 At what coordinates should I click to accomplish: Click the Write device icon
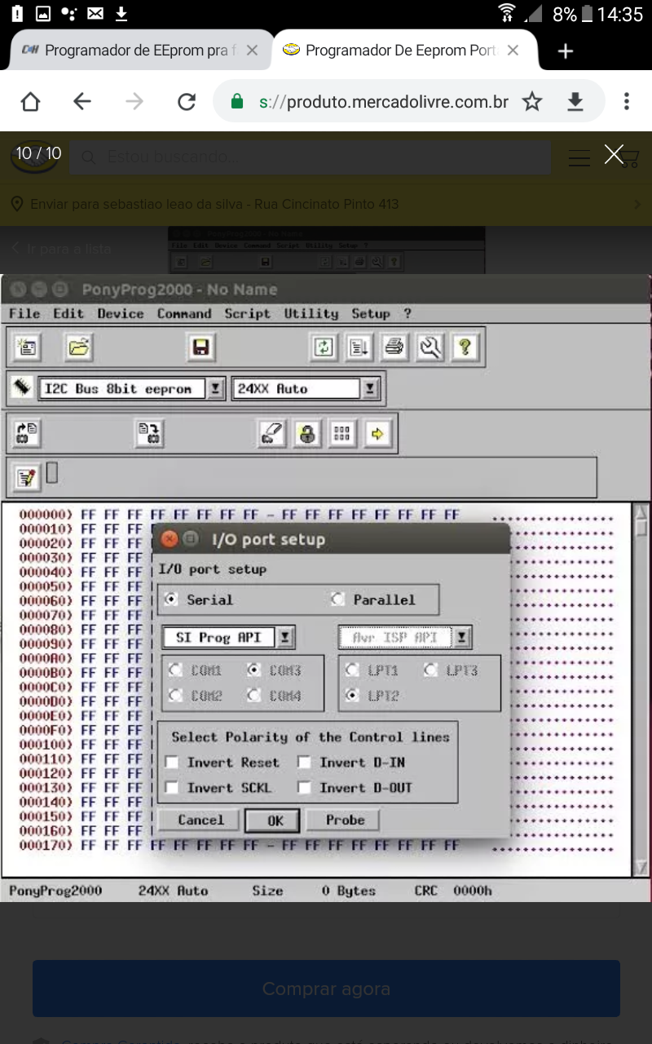(149, 433)
